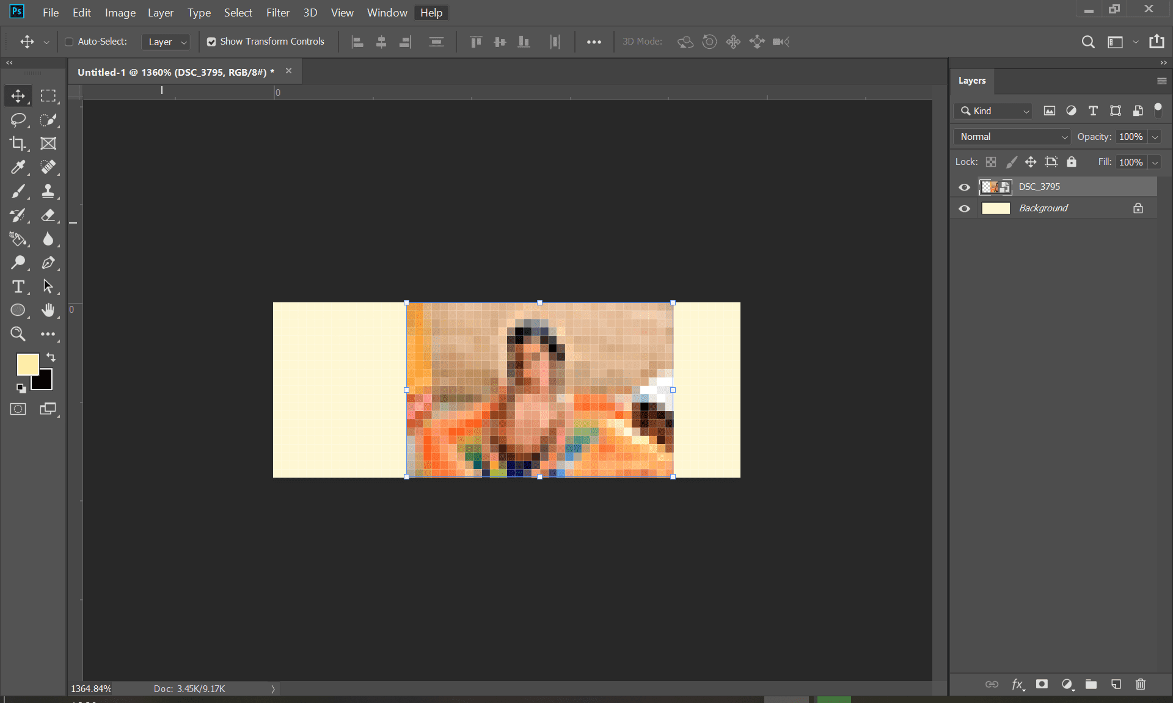
Task: Delete layer with trash icon
Action: (x=1140, y=684)
